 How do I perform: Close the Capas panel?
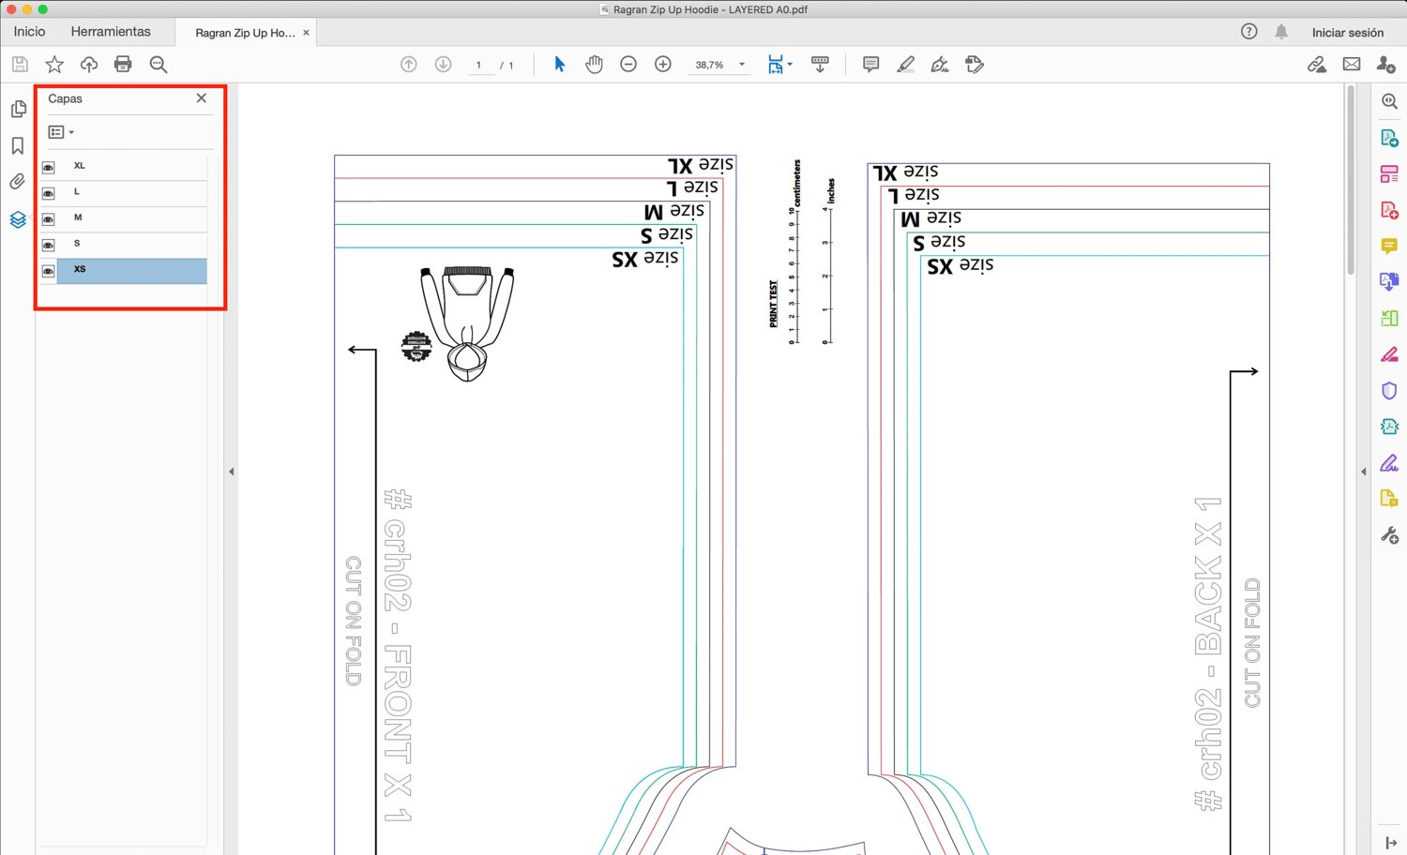click(x=202, y=98)
